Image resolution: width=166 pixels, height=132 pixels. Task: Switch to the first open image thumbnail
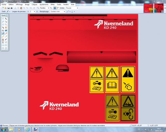[148, 8]
